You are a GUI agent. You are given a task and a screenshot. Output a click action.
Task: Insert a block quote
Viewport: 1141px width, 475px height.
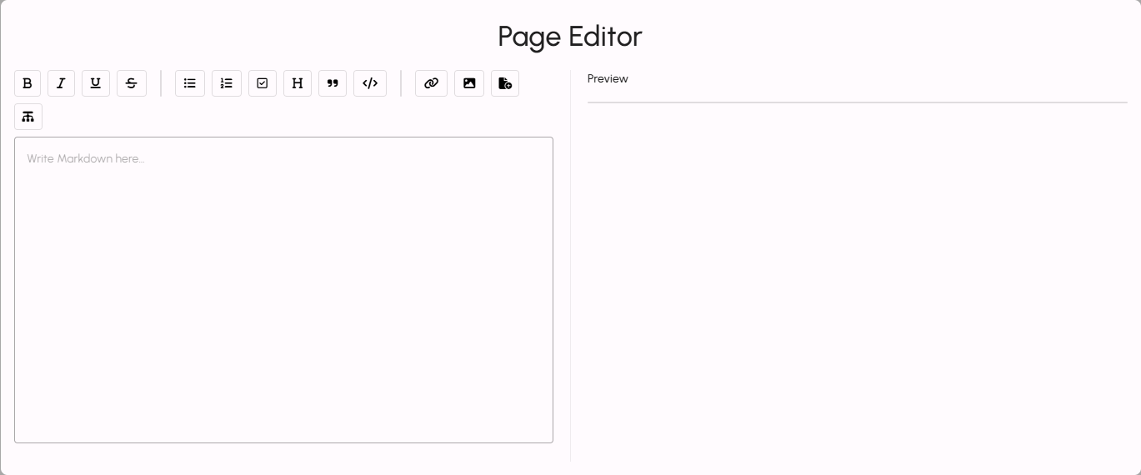click(333, 83)
